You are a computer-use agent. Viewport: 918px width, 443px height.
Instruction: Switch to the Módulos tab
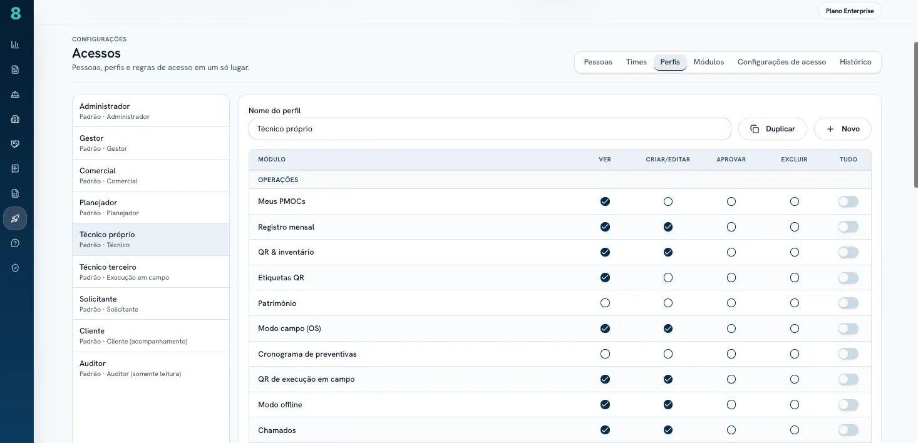709,62
